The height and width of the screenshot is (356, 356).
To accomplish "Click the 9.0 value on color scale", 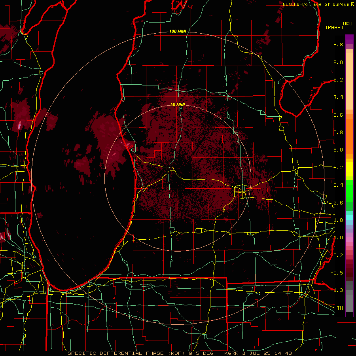I will (338, 62).
